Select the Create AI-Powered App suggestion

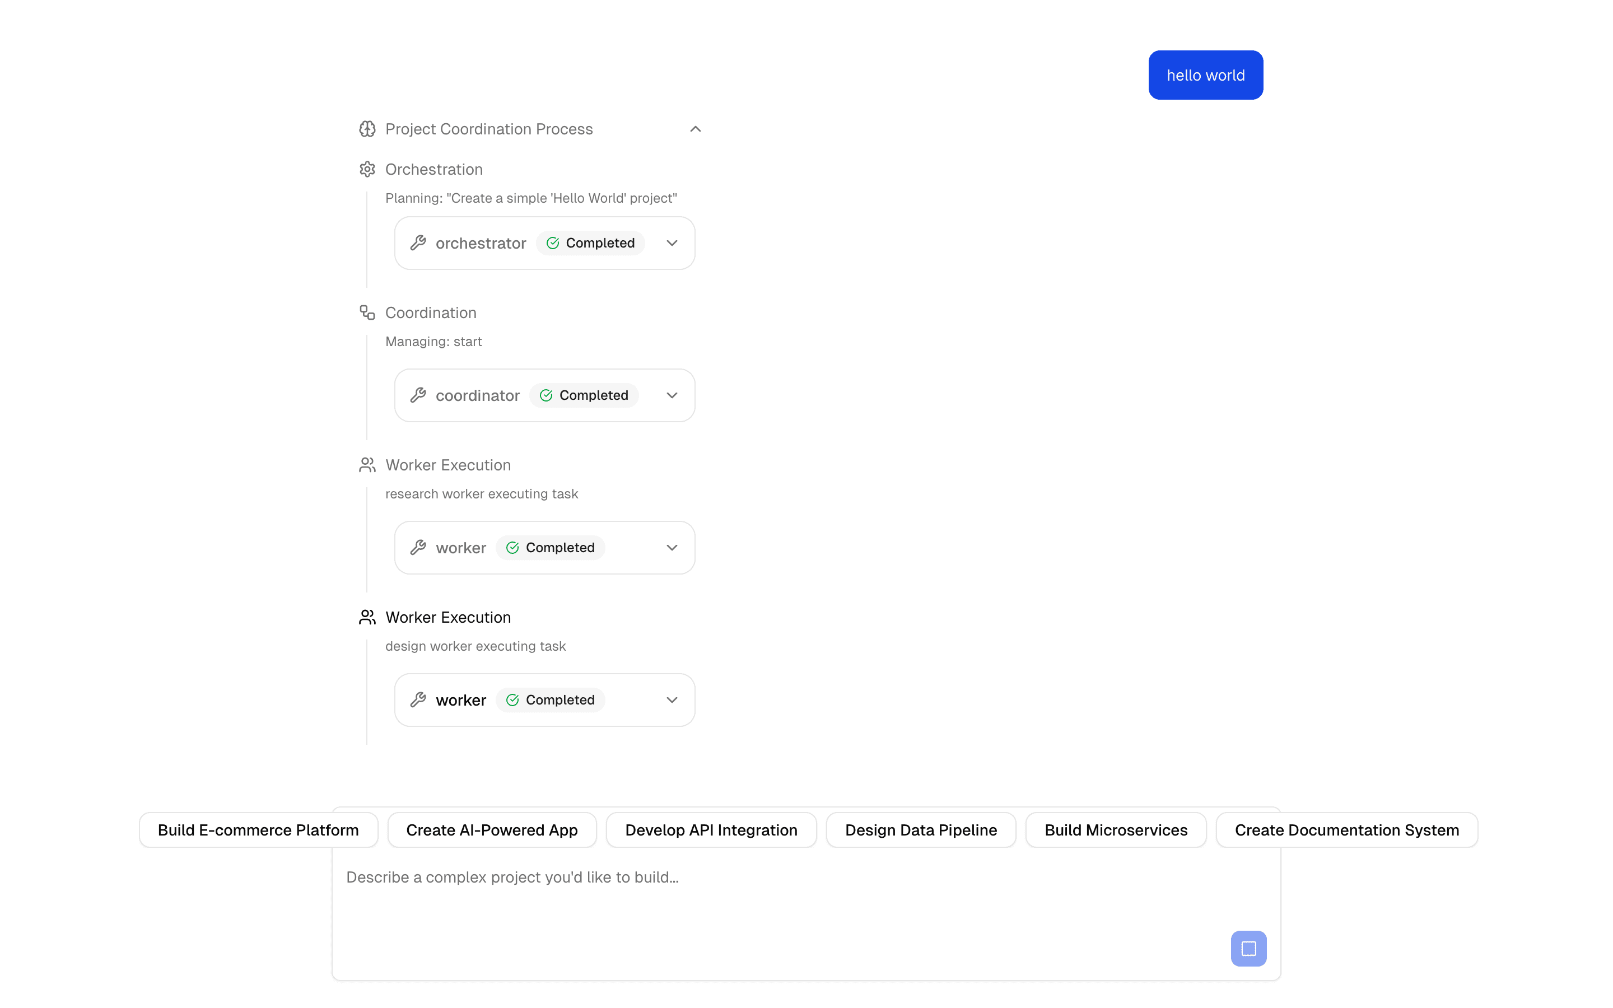(x=492, y=830)
